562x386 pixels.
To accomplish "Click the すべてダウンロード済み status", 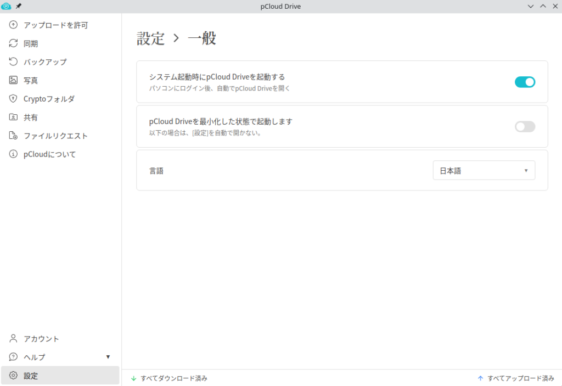I will click(173, 378).
